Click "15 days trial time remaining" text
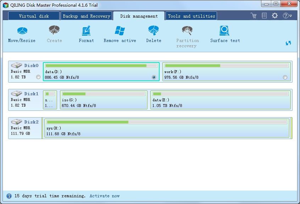Viewport: 300px width, 204px height. tap(50, 196)
